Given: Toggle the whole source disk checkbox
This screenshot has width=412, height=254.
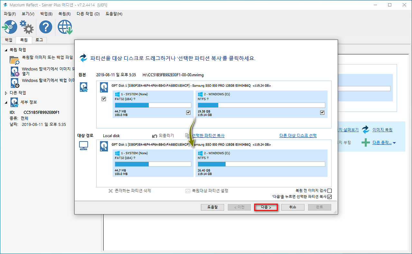Looking at the screenshot, I should (104, 99).
